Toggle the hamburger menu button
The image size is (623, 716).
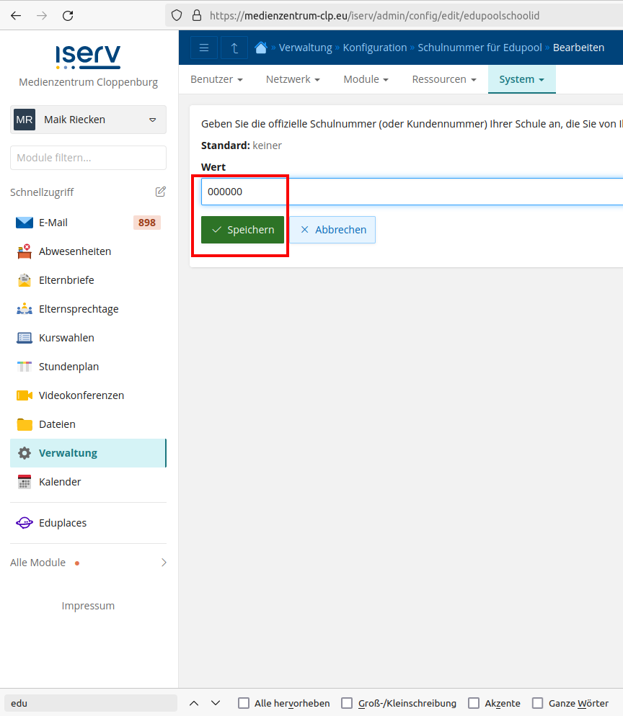coord(204,48)
